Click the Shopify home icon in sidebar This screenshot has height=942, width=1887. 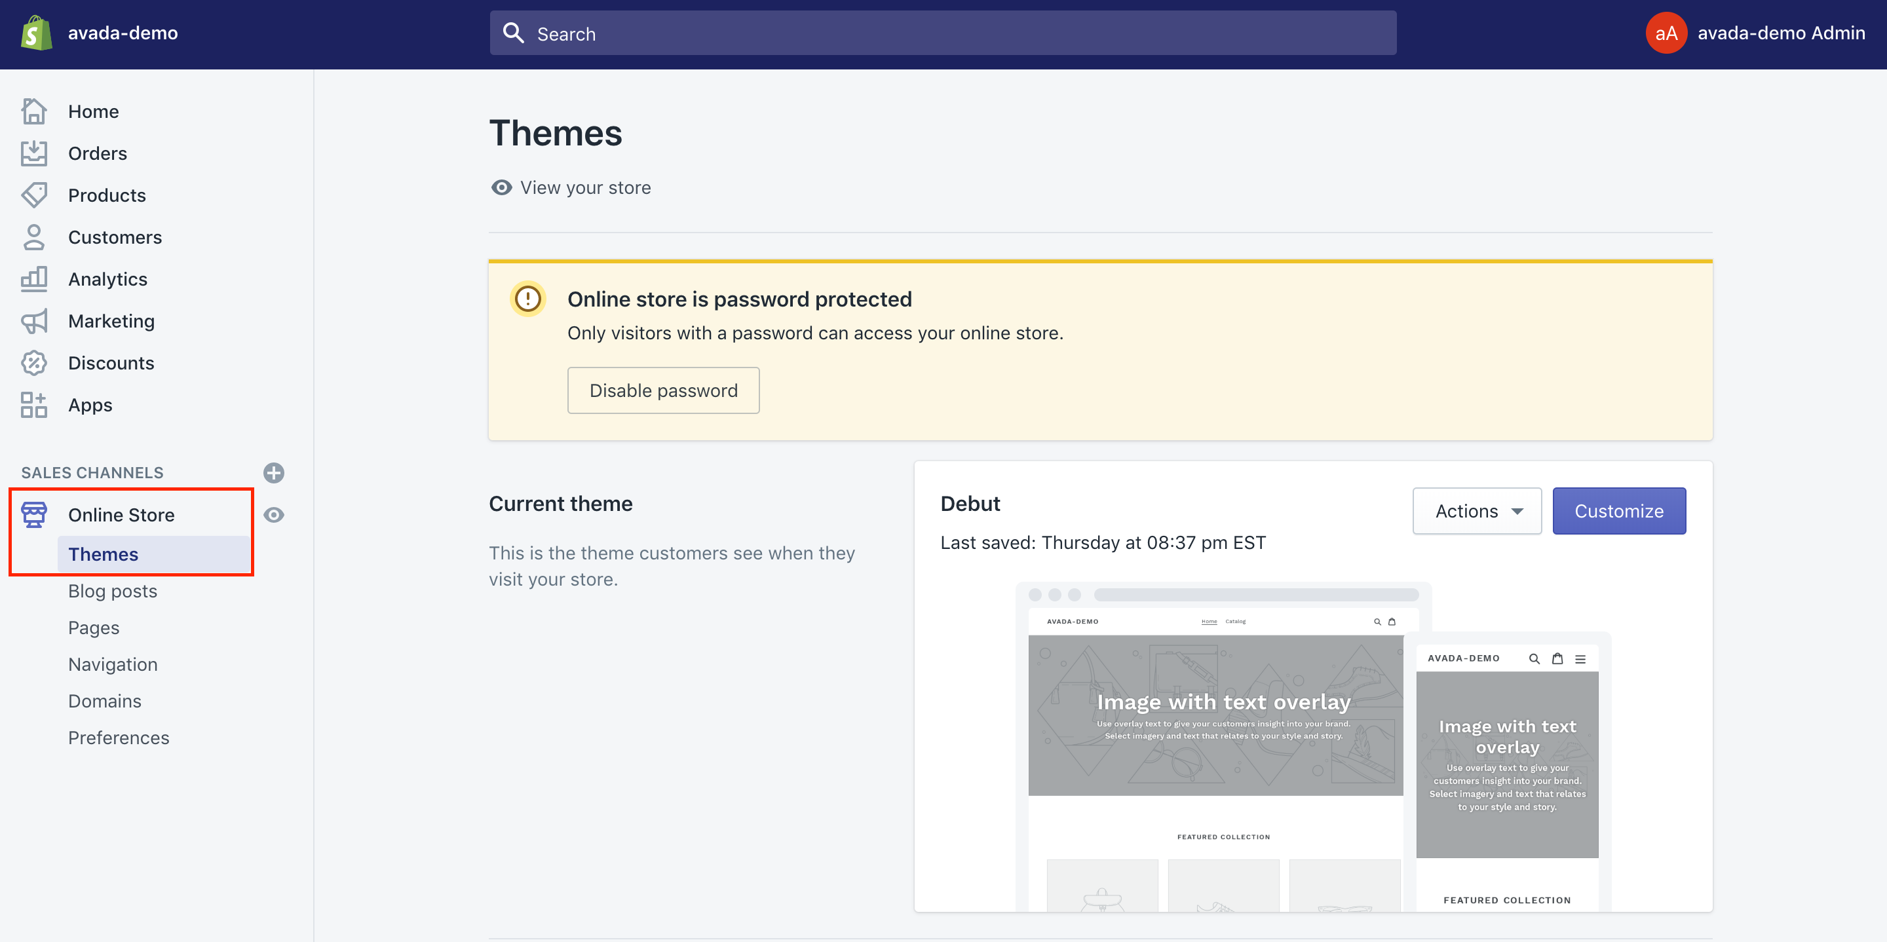click(33, 111)
